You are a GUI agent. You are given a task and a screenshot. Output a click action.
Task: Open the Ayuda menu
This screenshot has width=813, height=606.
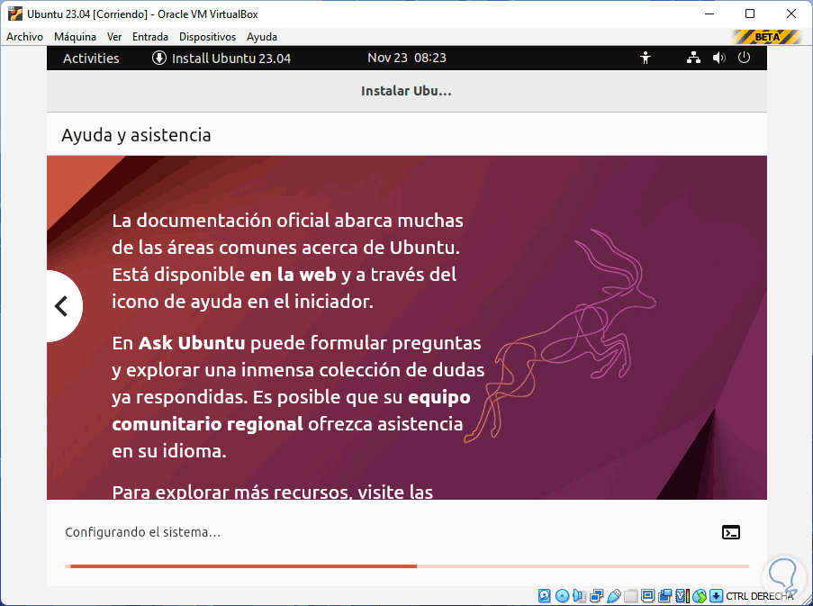262,37
